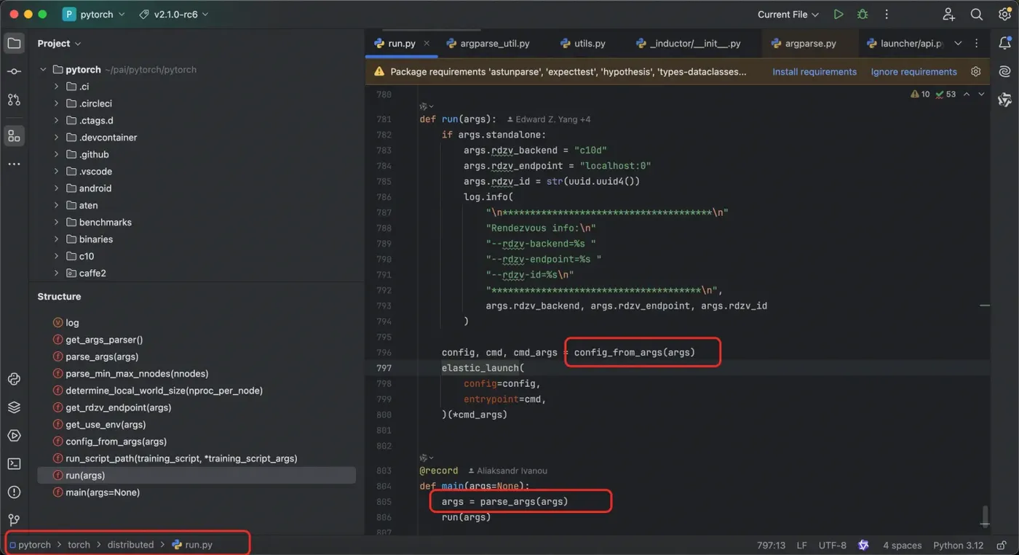Open Search Everywhere magnifier

[977, 15]
